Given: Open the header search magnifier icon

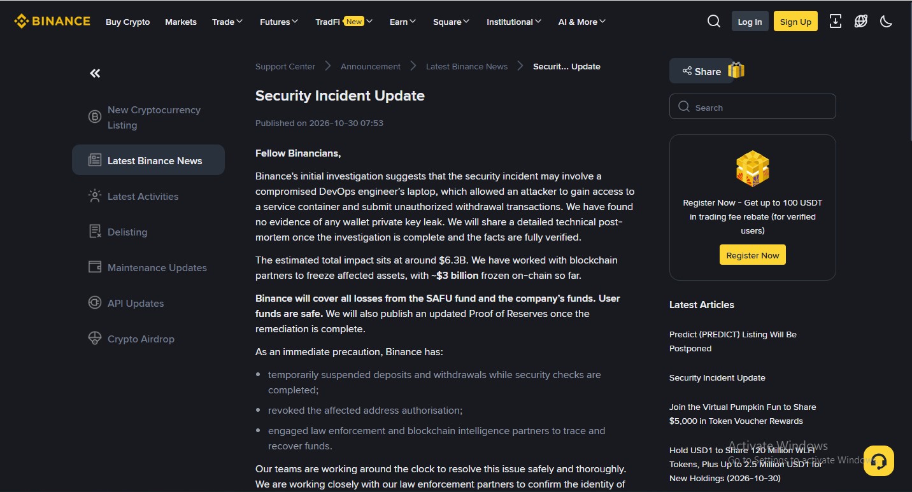Looking at the screenshot, I should (x=714, y=21).
